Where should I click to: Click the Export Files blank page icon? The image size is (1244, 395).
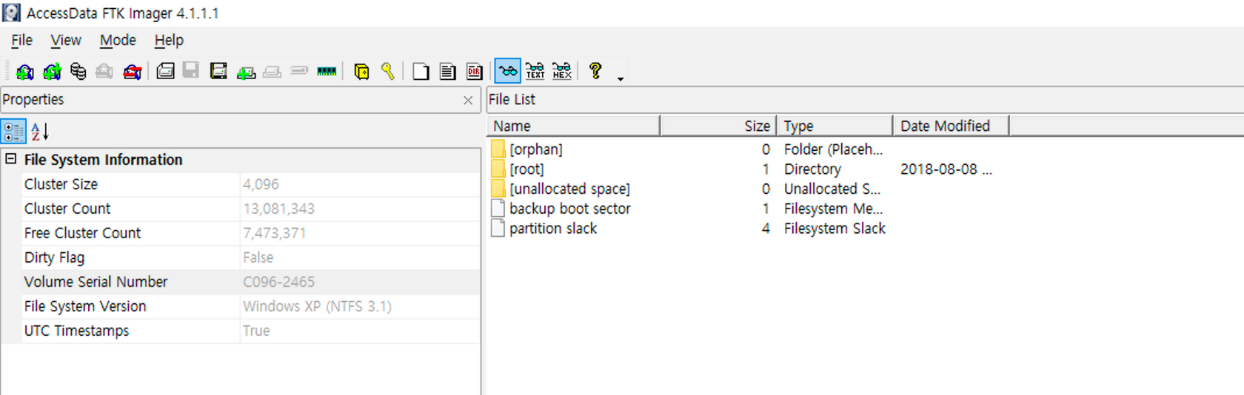[x=421, y=71]
